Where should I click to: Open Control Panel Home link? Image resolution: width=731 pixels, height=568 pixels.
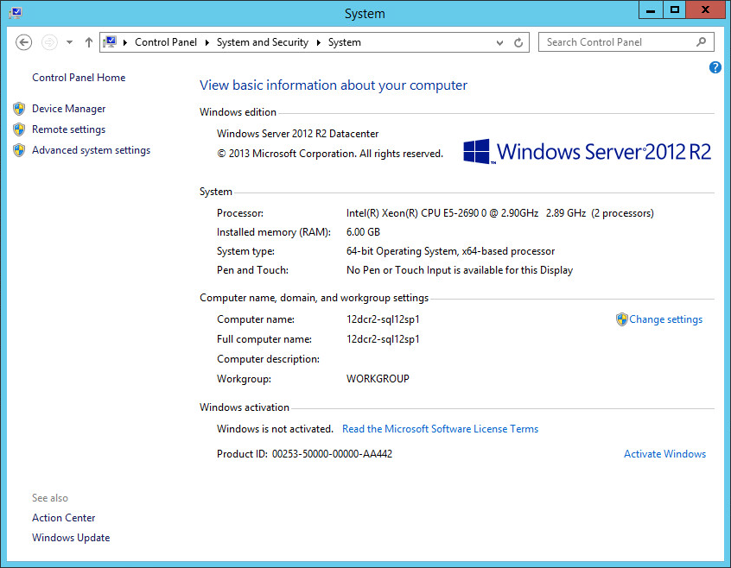(x=79, y=78)
